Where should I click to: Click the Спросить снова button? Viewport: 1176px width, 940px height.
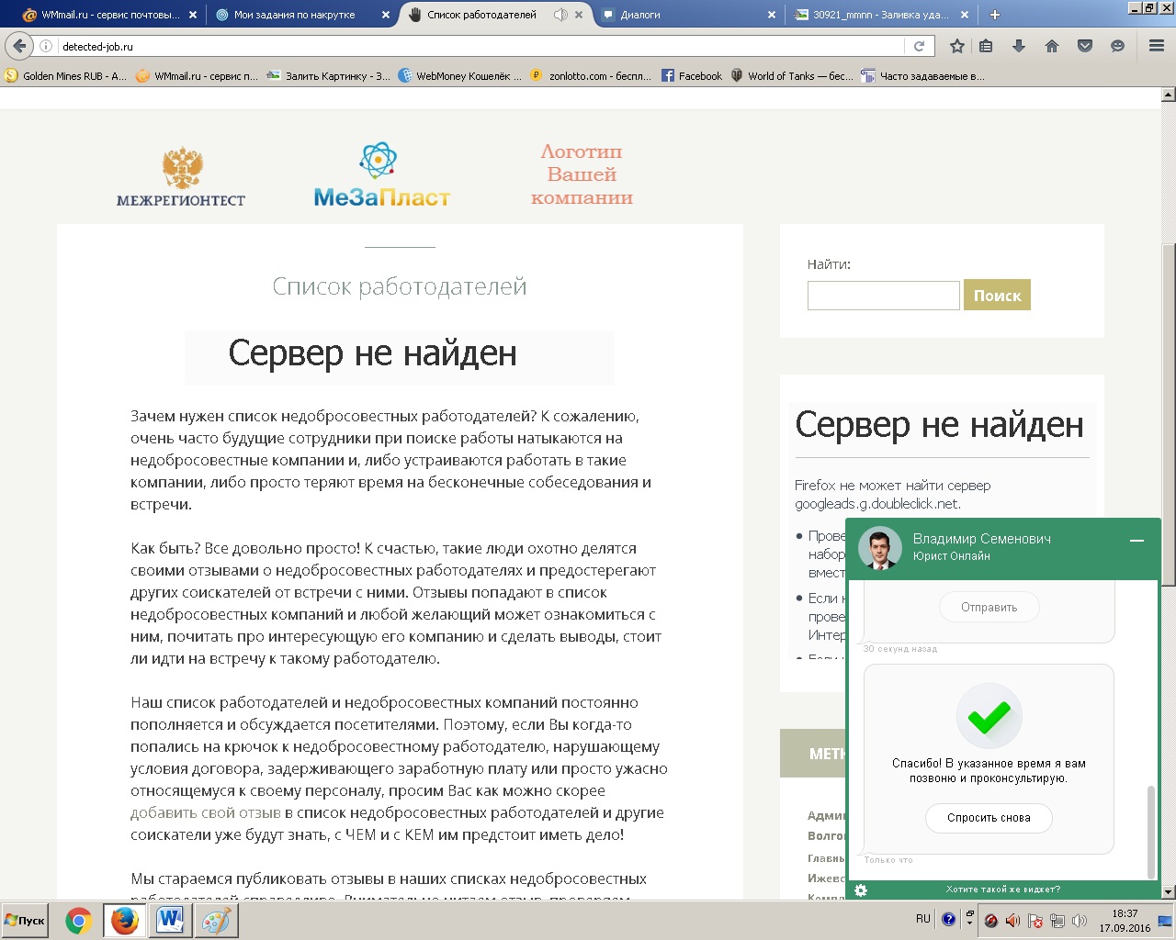click(989, 818)
